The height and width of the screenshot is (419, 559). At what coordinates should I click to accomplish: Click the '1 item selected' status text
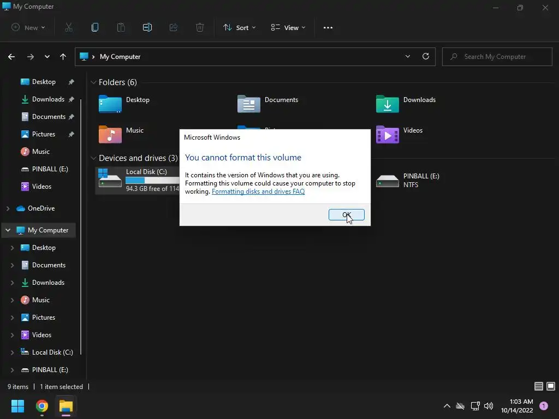click(61, 387)
